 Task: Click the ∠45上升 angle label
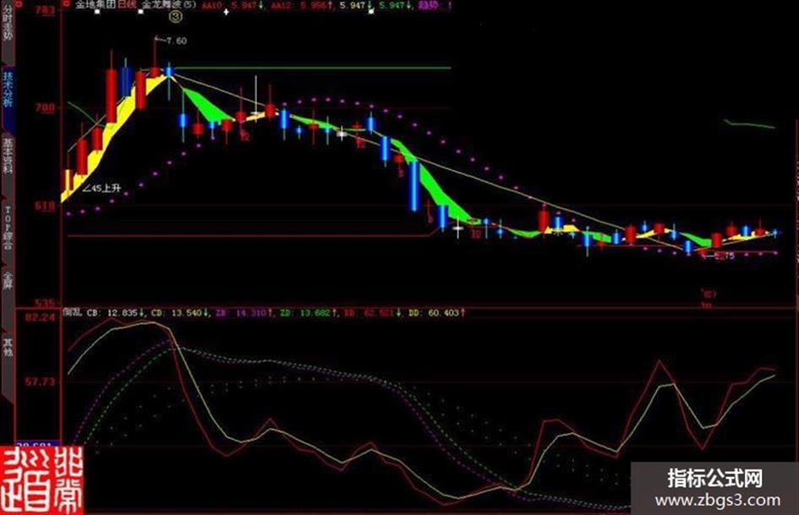click(102, 189)
